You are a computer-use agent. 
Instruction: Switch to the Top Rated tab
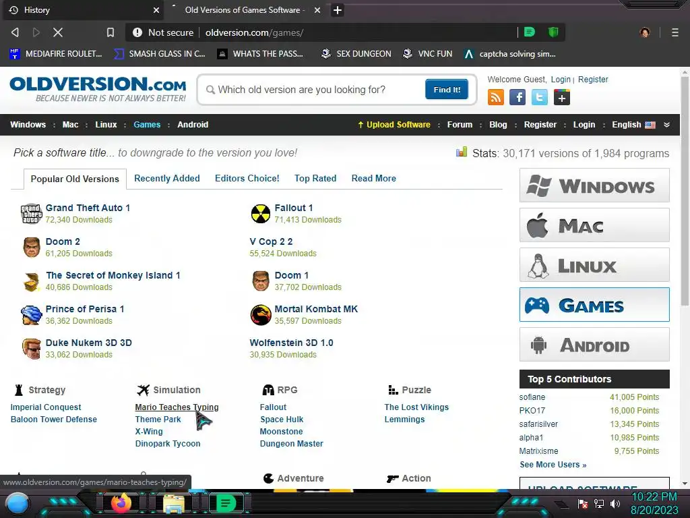tap(315, 178)
